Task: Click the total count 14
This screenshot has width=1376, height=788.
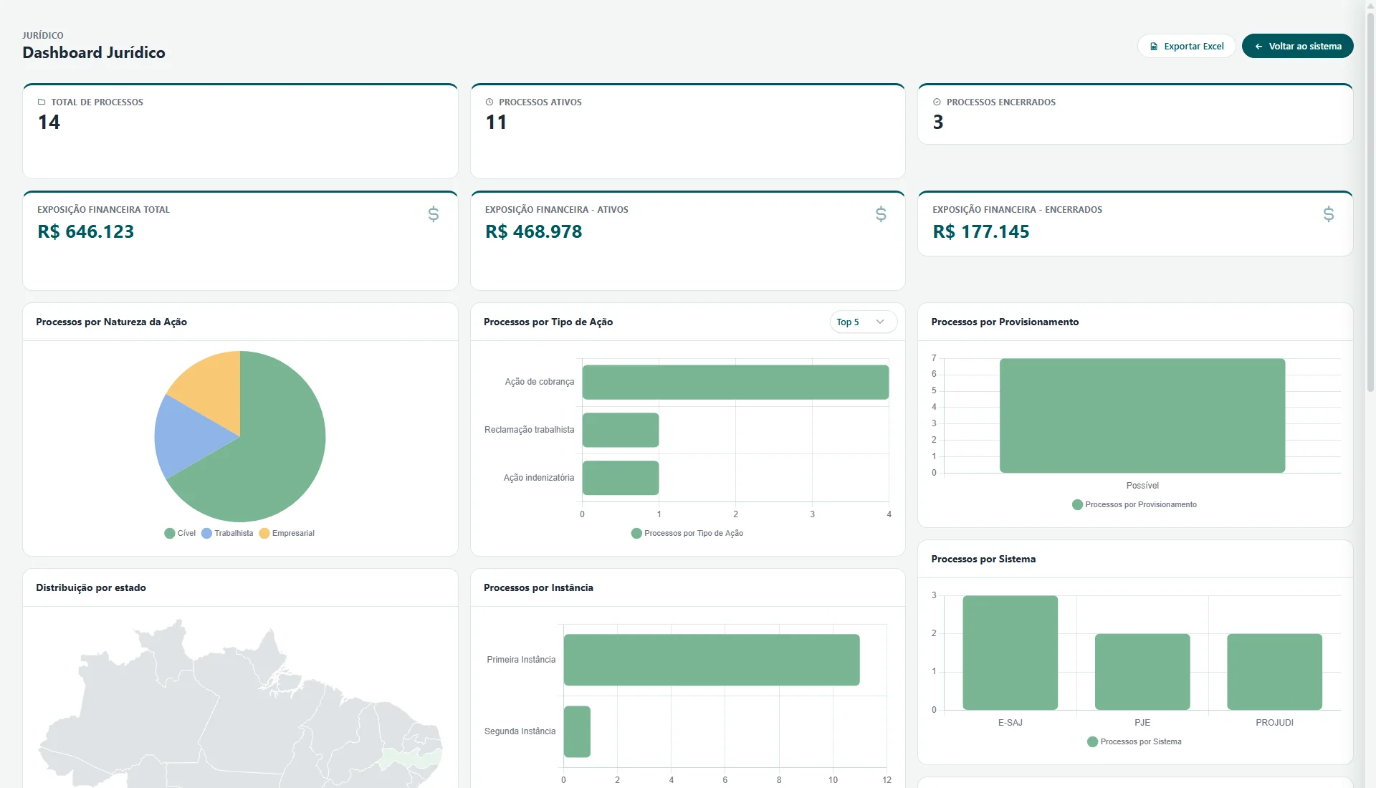Action: [49, 122]
